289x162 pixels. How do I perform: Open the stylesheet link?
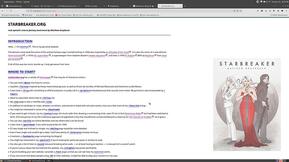click(99, 152)
